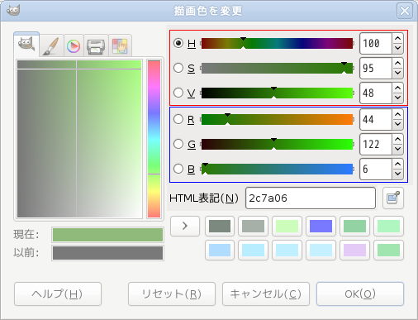This screenshot has height=320, width=418.
Task: Select the H hue radio button
Action: point(178,43)
